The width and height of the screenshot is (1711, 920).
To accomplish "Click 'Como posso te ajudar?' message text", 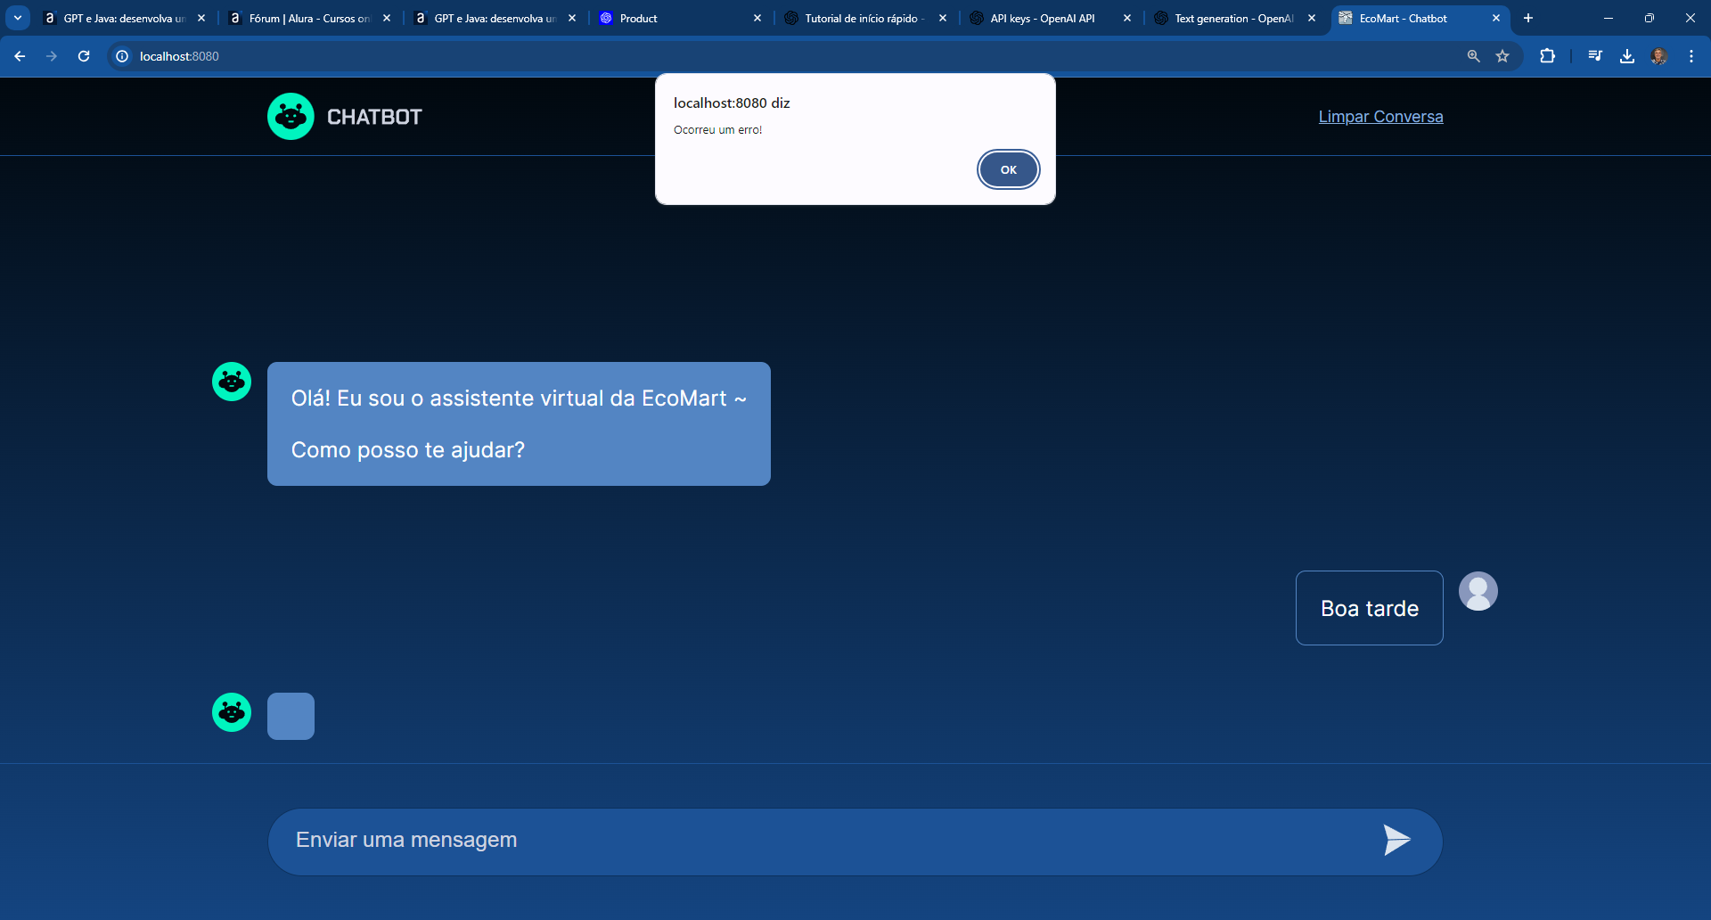I will (x=408, y=450).
